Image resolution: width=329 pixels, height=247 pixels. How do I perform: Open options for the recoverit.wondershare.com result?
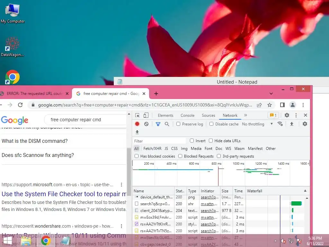pyautogui.click(x=121, y=226)
